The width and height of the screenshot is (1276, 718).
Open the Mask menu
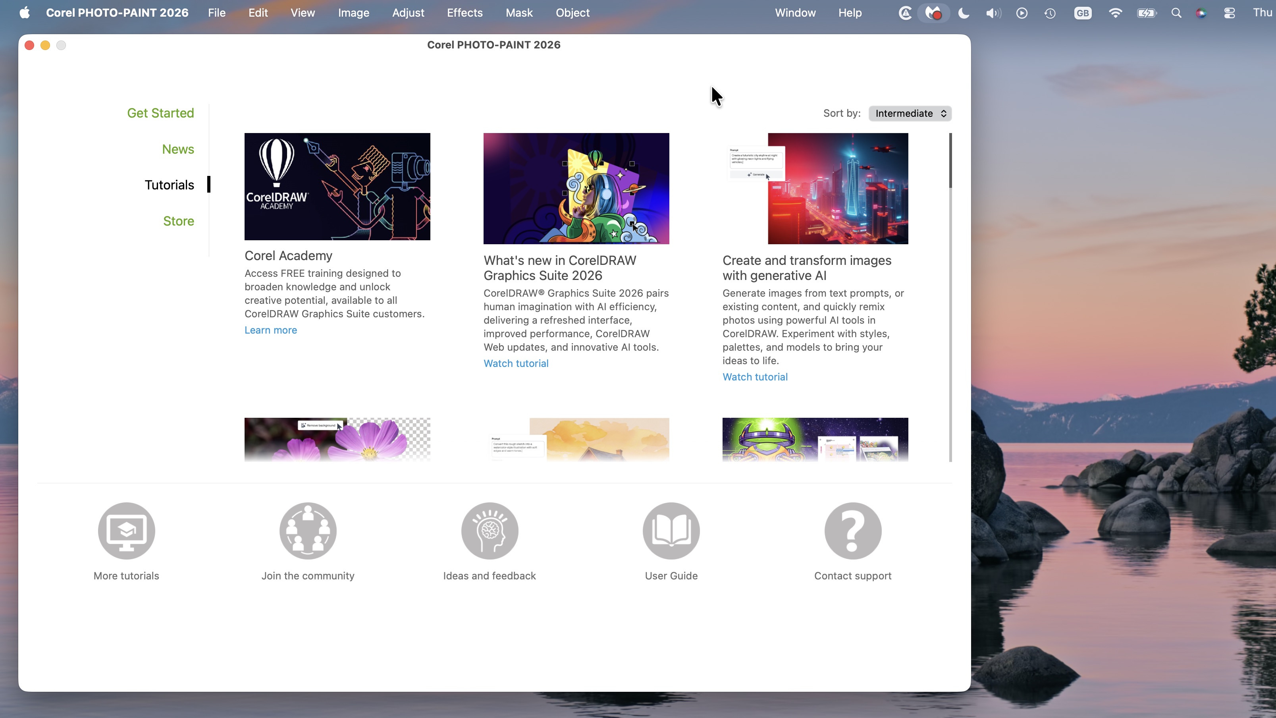coord(519,13)
